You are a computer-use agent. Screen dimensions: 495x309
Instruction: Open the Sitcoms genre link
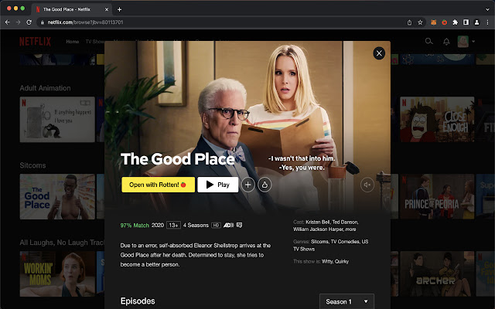(x=320, y=242)
